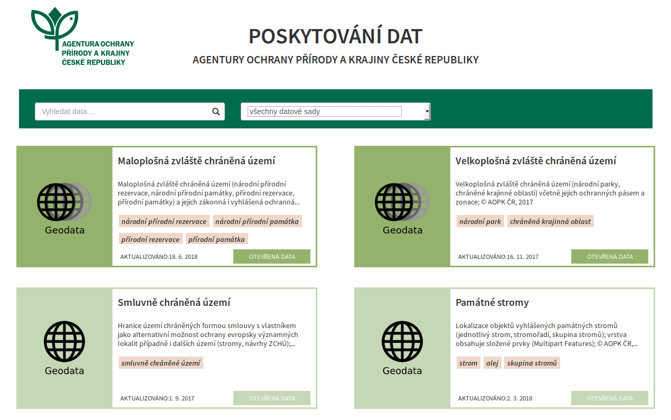Select the 'skupina stromů' tag
Screen dimensions: 671x420
click(532, 363)
